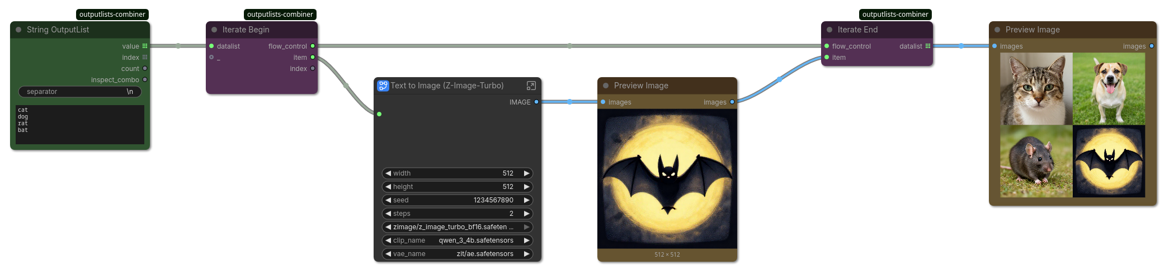Click the Iterate Begin node title
The width and height of the screenshot is (1169, 274).
(246, 30)
